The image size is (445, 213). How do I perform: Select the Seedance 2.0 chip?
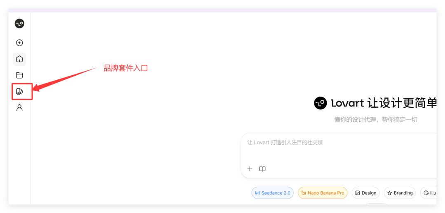pyautogui.click(x=272, y=193)
